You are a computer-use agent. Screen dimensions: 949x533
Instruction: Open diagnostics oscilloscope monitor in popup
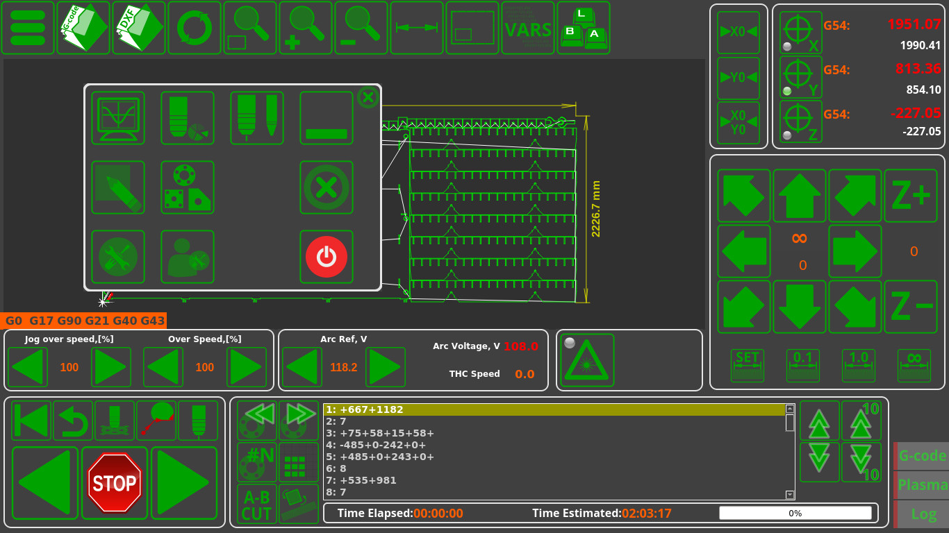118,118
